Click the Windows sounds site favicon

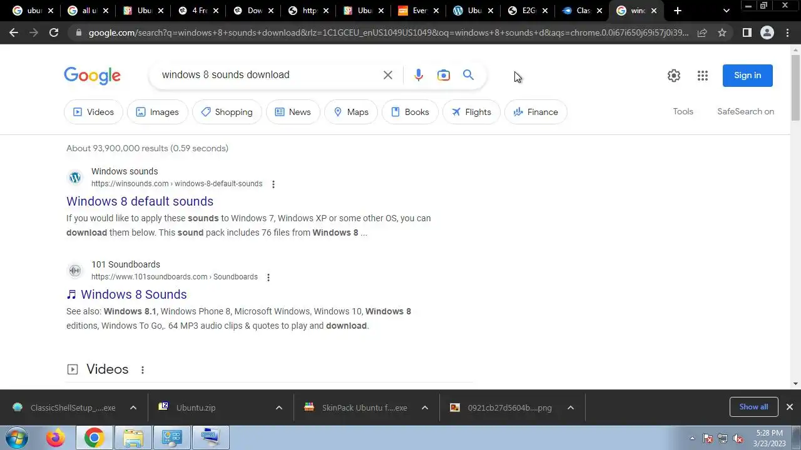tap(75, 177)
